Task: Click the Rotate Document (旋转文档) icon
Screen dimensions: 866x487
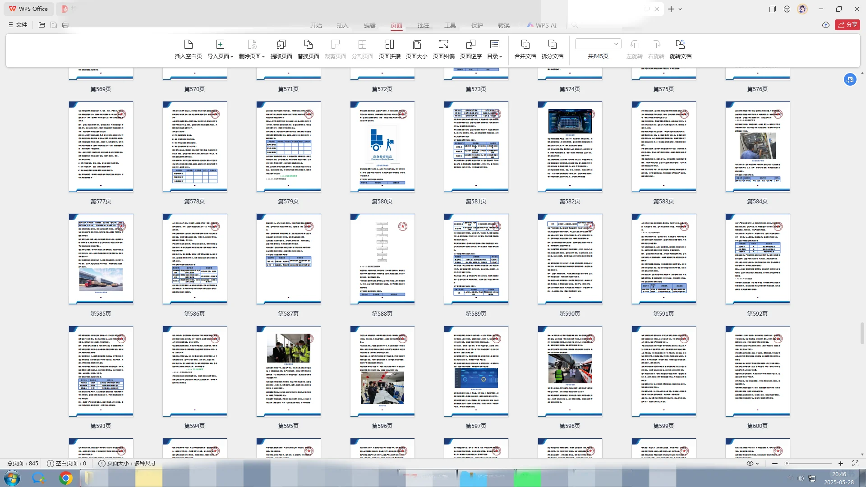Action: 680,45
